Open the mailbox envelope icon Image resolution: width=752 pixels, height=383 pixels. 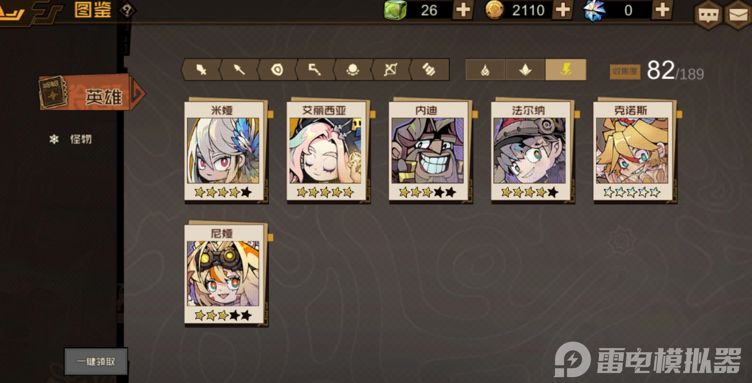[x=738, y=15]
